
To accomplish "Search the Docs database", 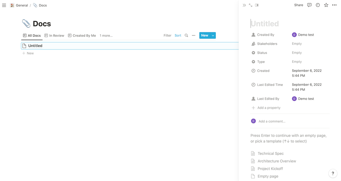I will (x=186, y=35).
